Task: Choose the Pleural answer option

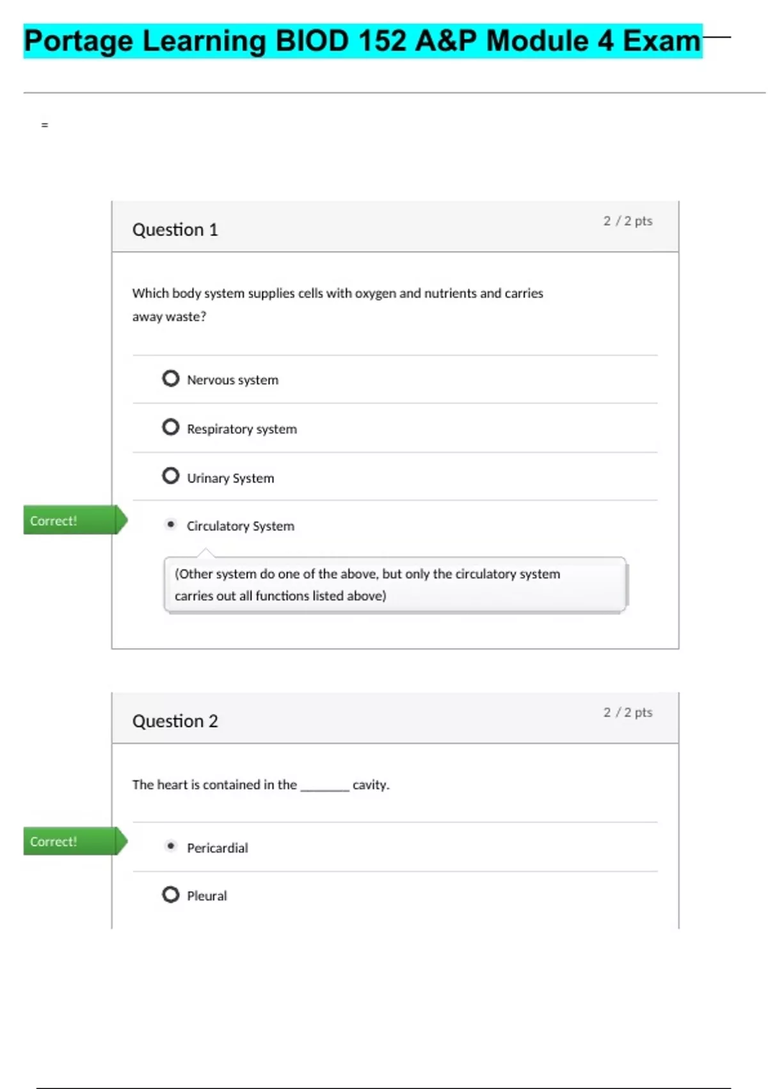Action: click(x=170, y=894)
